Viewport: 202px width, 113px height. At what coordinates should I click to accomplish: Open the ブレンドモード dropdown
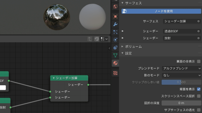tap(181, 68)
